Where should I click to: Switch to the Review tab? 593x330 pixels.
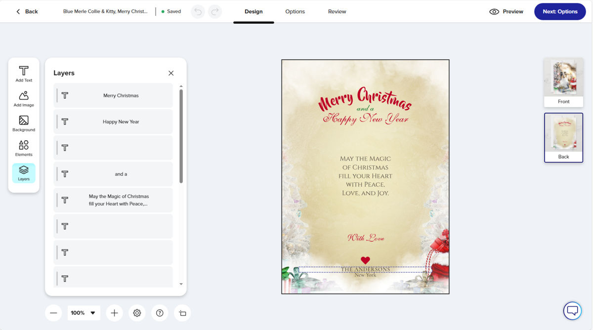[x=337, y=11]
